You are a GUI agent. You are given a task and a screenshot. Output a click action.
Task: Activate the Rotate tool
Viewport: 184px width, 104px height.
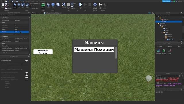click(27, 5)
